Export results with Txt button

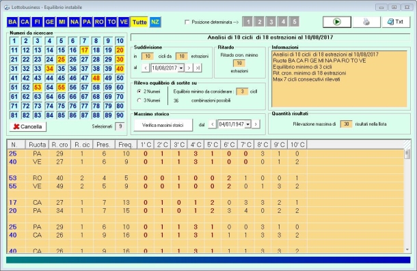[396, 22]
